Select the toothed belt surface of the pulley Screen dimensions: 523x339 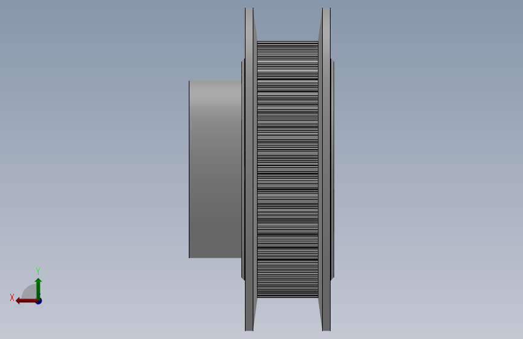[x=288, y=169]
